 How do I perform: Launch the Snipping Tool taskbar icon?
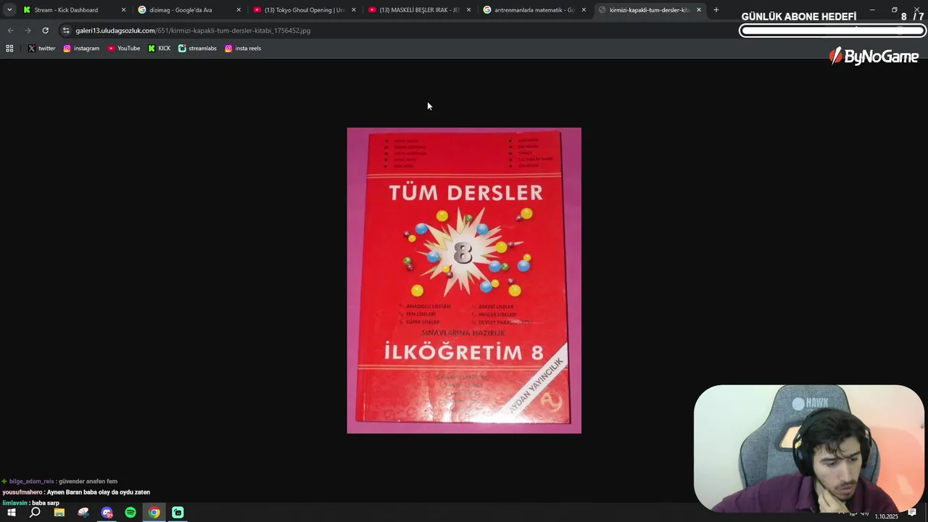click(83, 513)
